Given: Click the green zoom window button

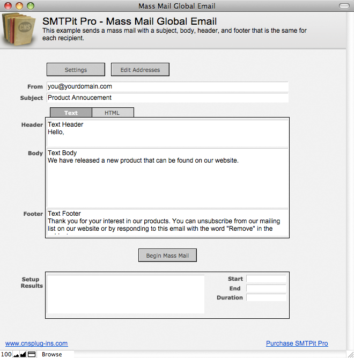Looking at the screenshot, I should [x=31, y=6].
